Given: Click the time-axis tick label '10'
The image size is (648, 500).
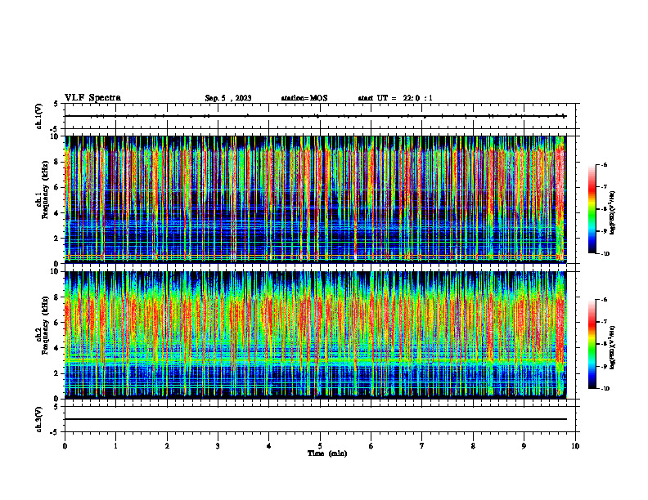Looking at the screenshot, I should (575, 446).
